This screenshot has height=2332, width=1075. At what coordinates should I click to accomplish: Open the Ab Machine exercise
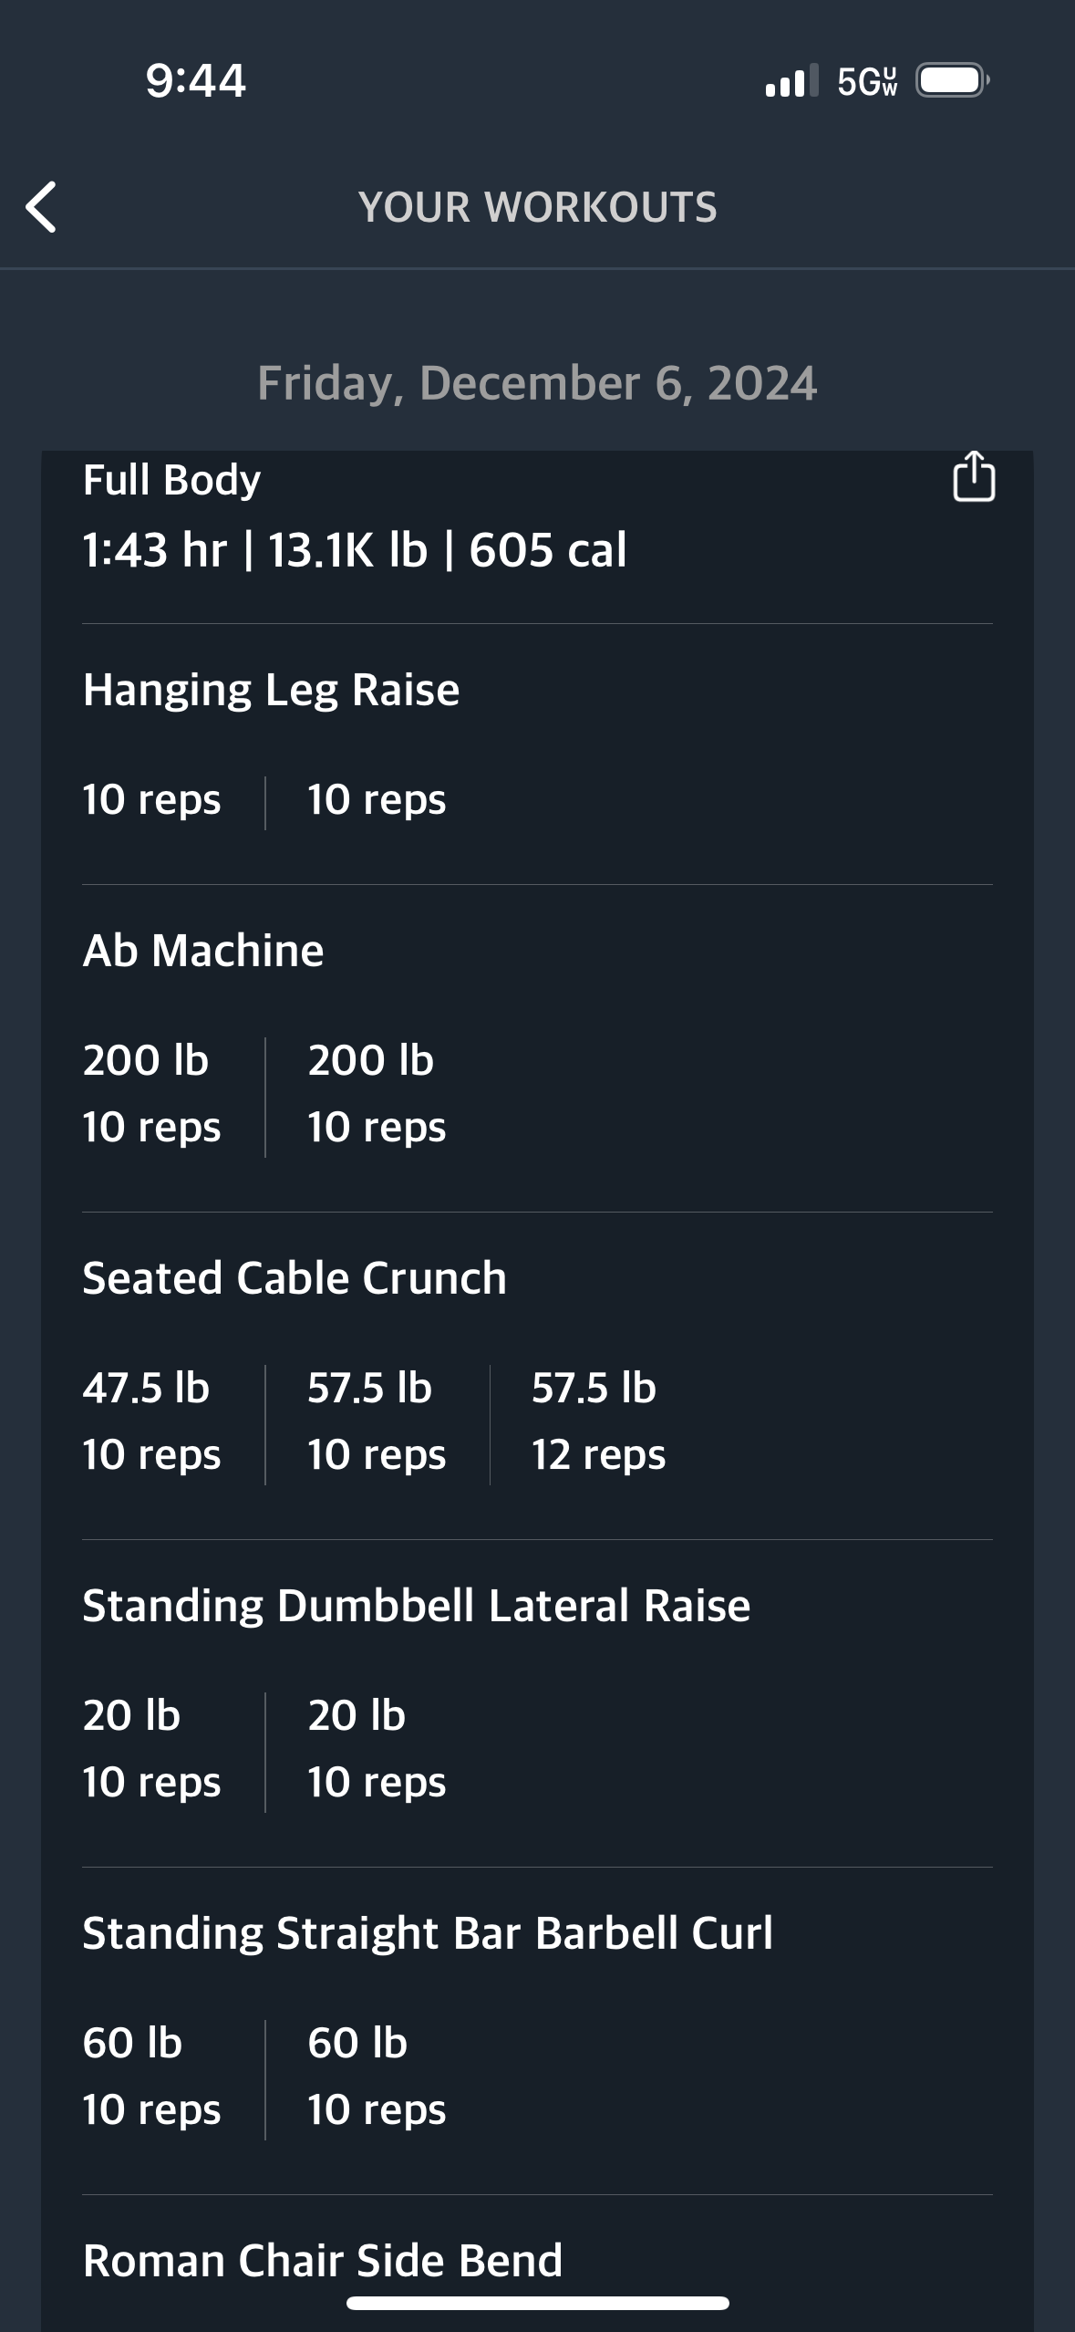pos(203,951)
